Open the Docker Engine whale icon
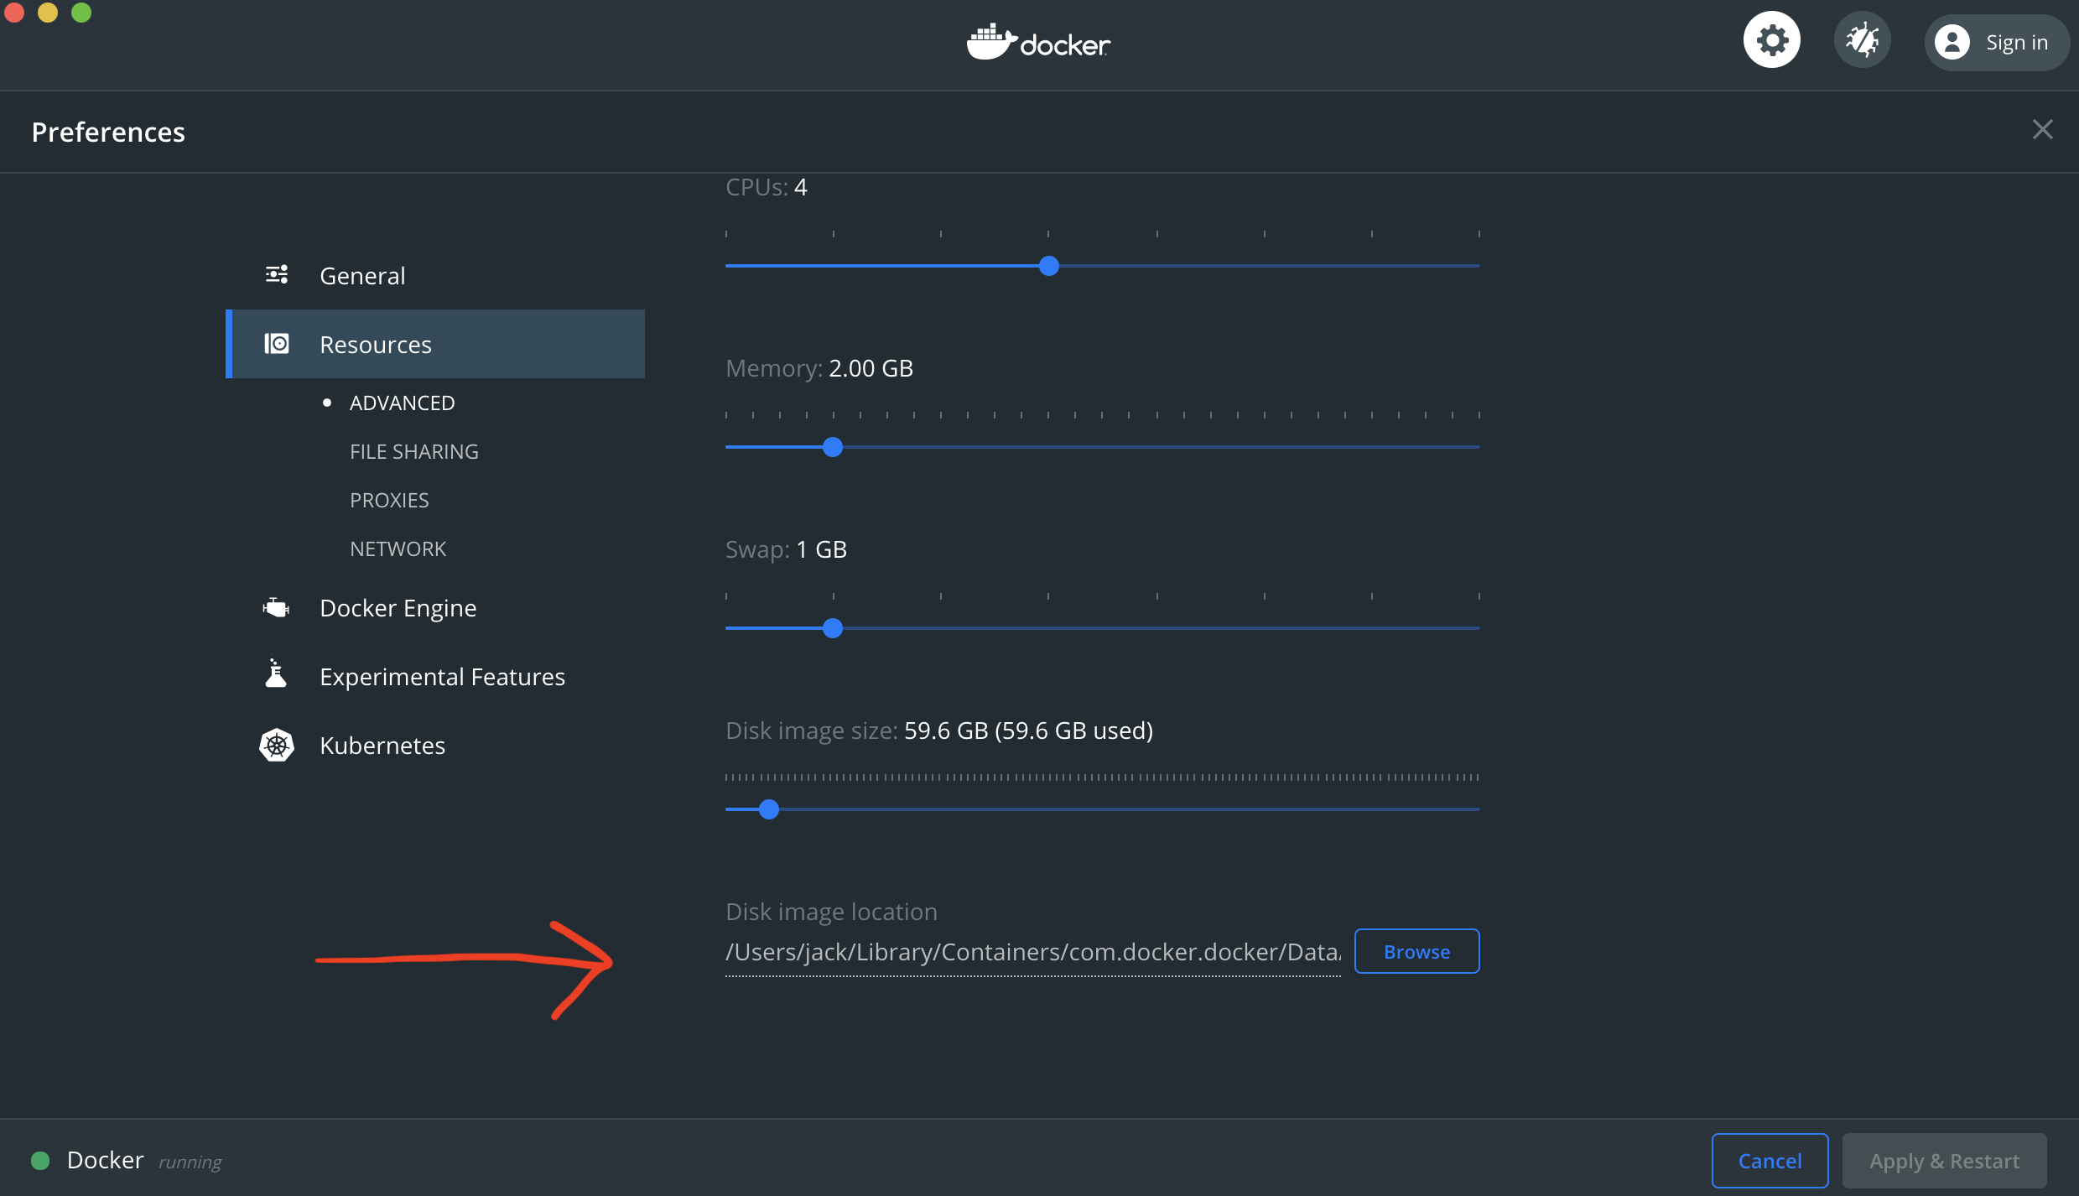 coord(276,607)
